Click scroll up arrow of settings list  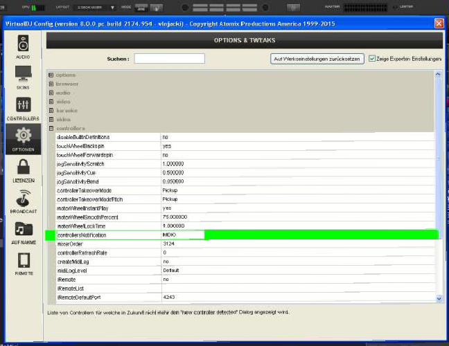[x=438, y=74]
